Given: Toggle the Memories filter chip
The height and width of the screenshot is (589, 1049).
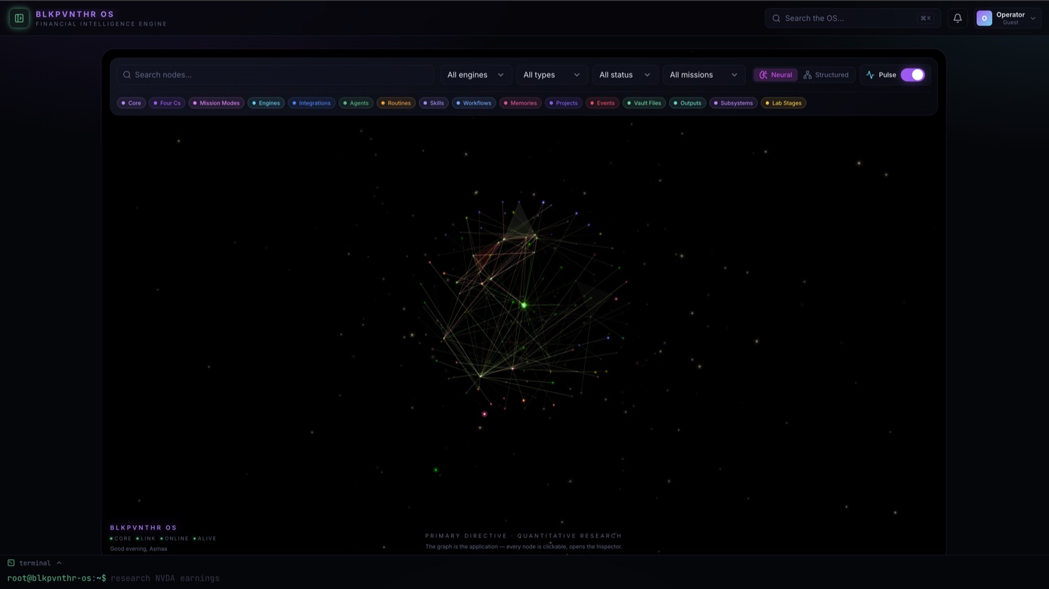Looking at the screenshot, I should coord(520,103).
